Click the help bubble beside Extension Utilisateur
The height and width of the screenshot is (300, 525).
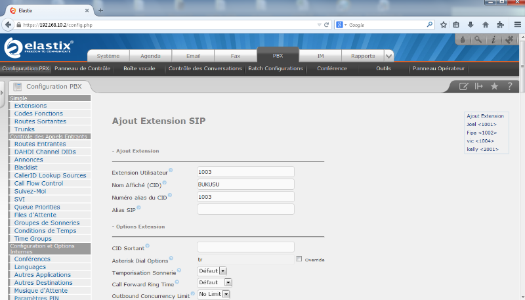click(x=171, y=170)
